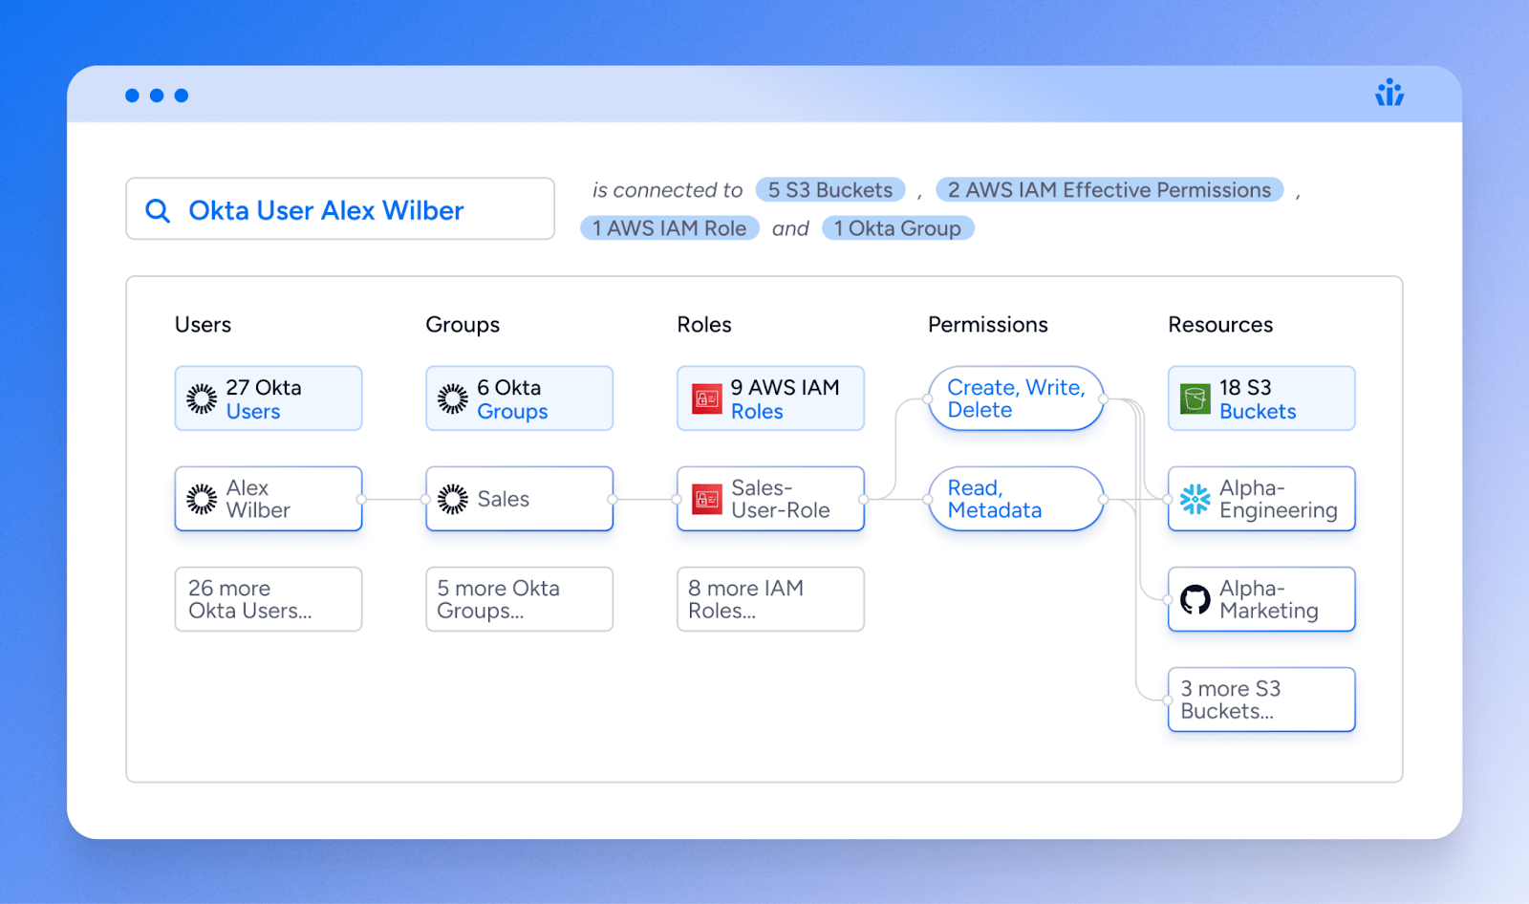
Task: Click the Okta icon on 27 Okta Users
Action: pyautogui.click(x=202, y=398)
